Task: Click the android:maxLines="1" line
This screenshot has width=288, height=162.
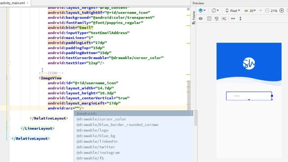Action: click(x=71, y=38)
